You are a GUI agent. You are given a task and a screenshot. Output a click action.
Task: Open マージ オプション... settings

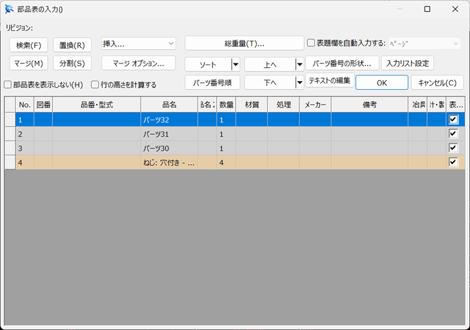[x=139, y=63]
